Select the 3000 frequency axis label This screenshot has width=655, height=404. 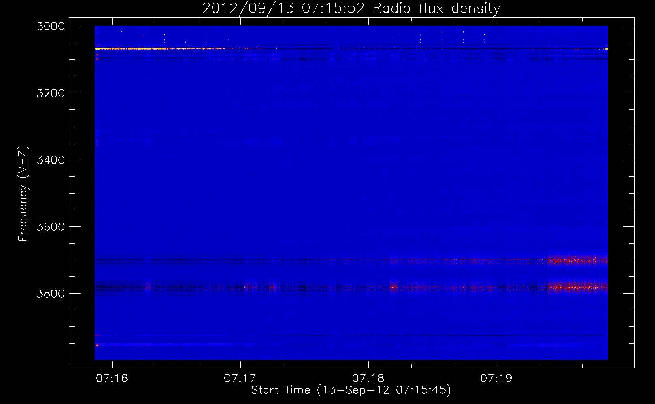tap(51, 26)
